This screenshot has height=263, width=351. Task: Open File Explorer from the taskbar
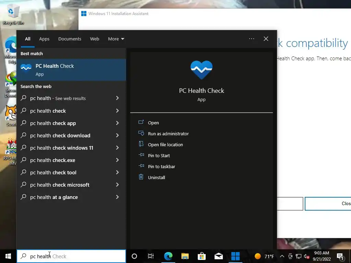coord(185,256)
